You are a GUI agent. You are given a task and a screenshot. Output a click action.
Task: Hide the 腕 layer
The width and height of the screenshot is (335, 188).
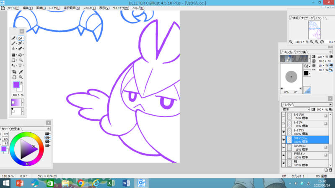tap(283, 163)
